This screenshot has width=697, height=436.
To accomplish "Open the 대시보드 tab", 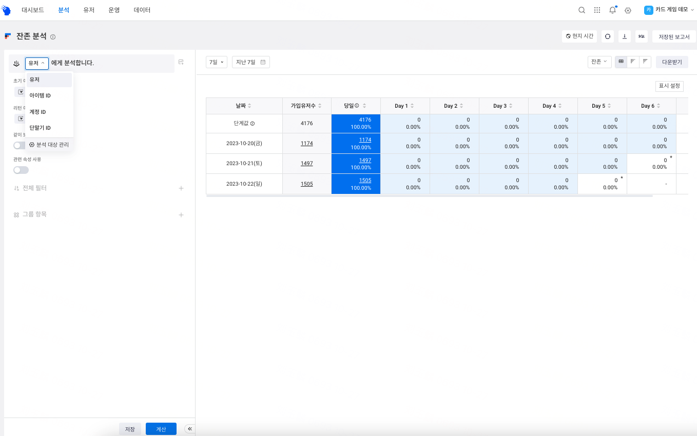I will pos(33,10).
